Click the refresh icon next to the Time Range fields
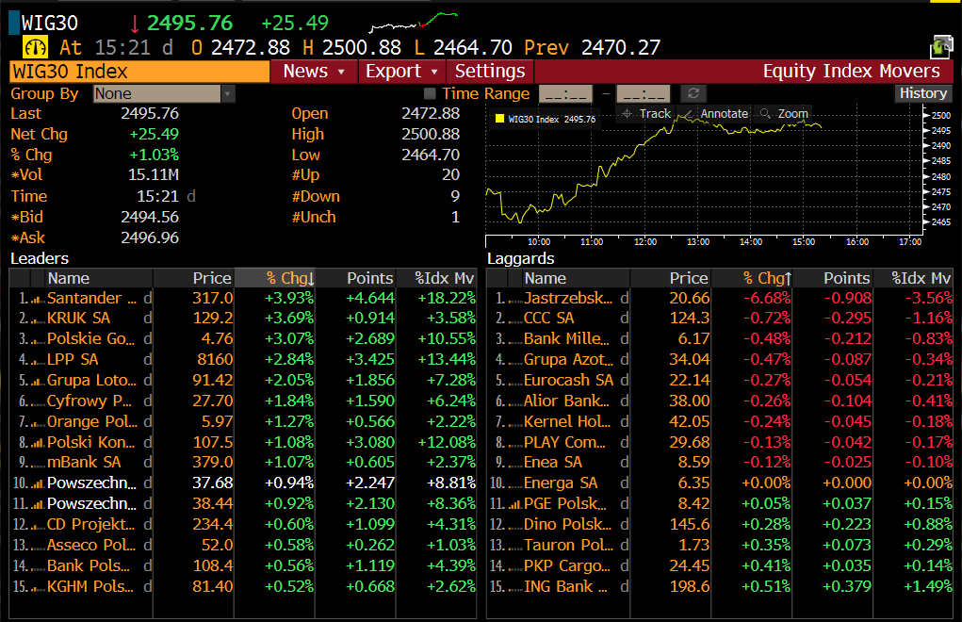Screen dimensions: 962x622 [x=693, y=93]
